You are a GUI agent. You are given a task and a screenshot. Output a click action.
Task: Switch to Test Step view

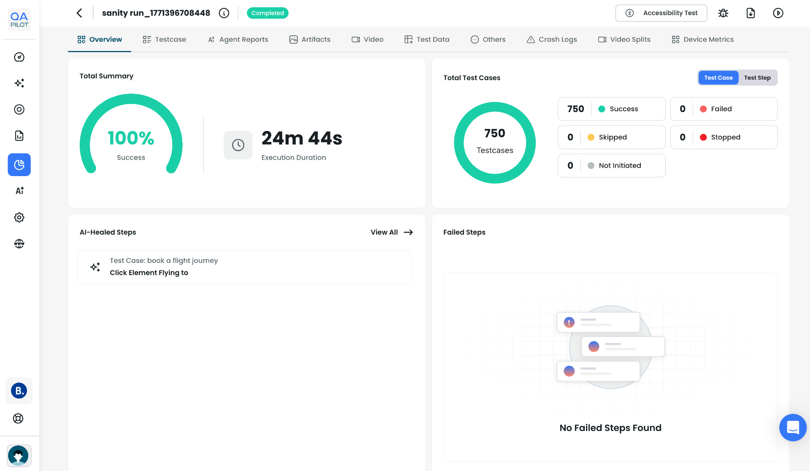[758, 78]
